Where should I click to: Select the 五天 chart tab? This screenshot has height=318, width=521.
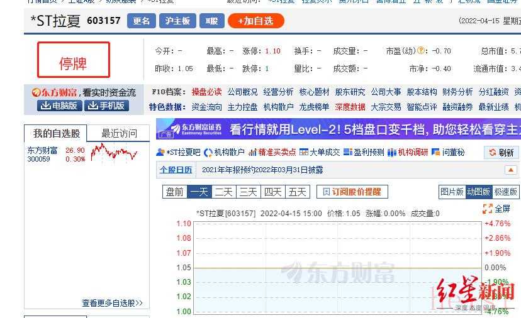(x=298, y=192)
